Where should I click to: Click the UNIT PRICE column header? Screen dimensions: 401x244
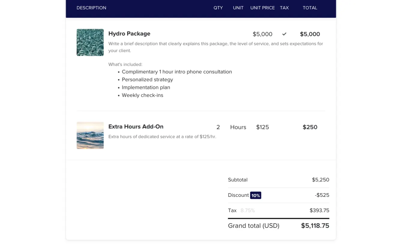pyautogui.click(x=262, y=8)
